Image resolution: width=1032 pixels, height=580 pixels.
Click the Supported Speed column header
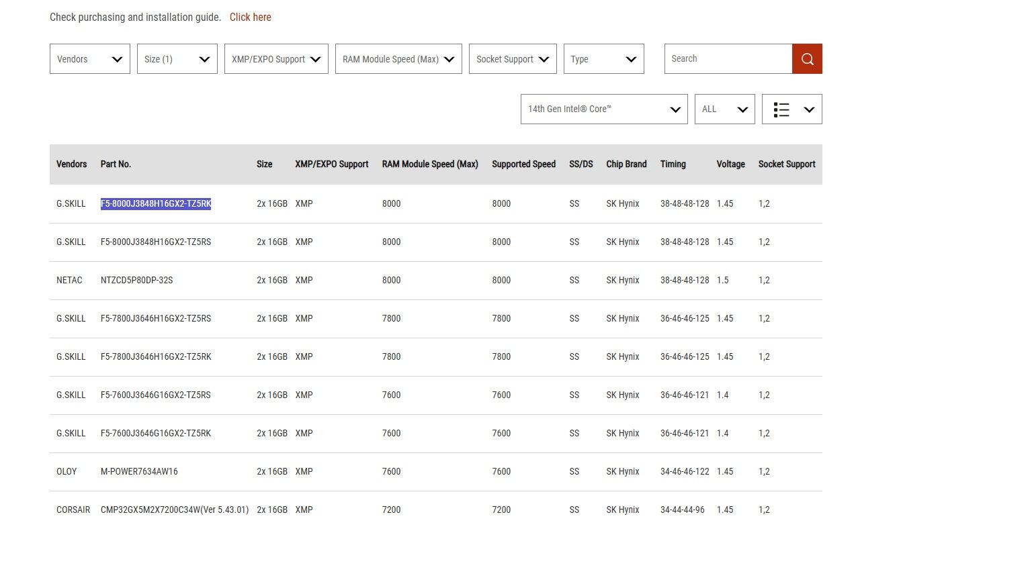[x=524, y=164]
